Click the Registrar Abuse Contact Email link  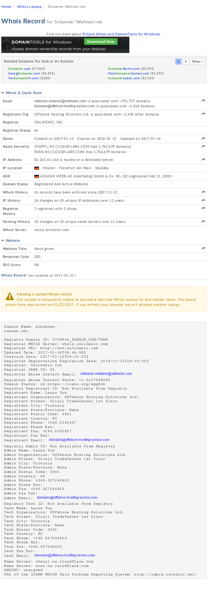(x=106, y=374)
